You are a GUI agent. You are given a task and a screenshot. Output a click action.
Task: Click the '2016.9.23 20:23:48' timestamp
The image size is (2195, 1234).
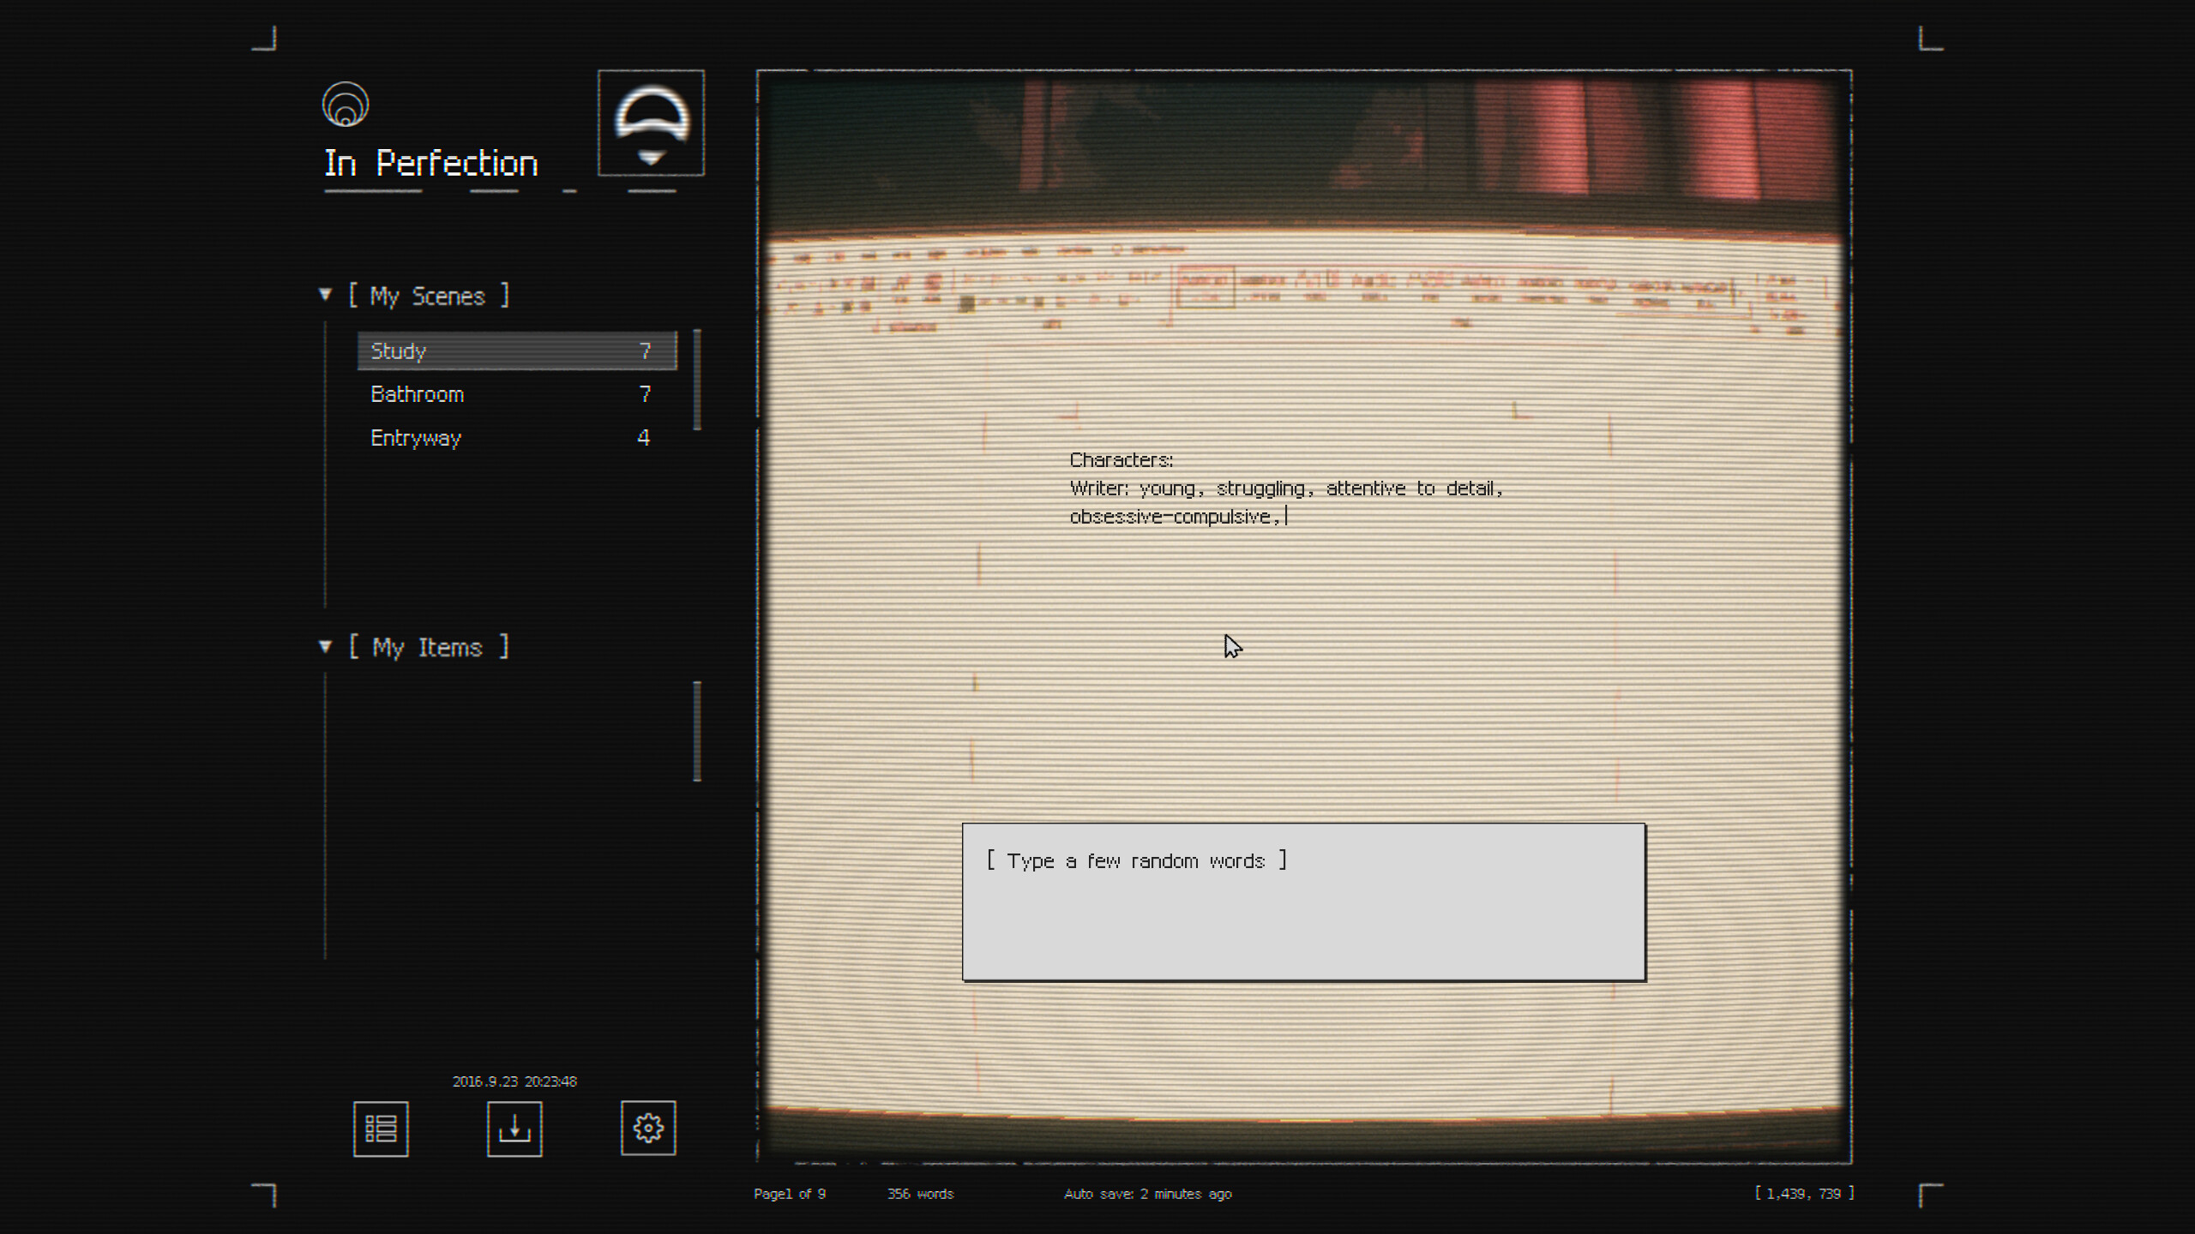pyautogui.click(x=514, y=1081)
